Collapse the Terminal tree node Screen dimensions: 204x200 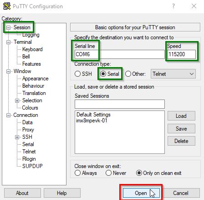click(8, 42)
